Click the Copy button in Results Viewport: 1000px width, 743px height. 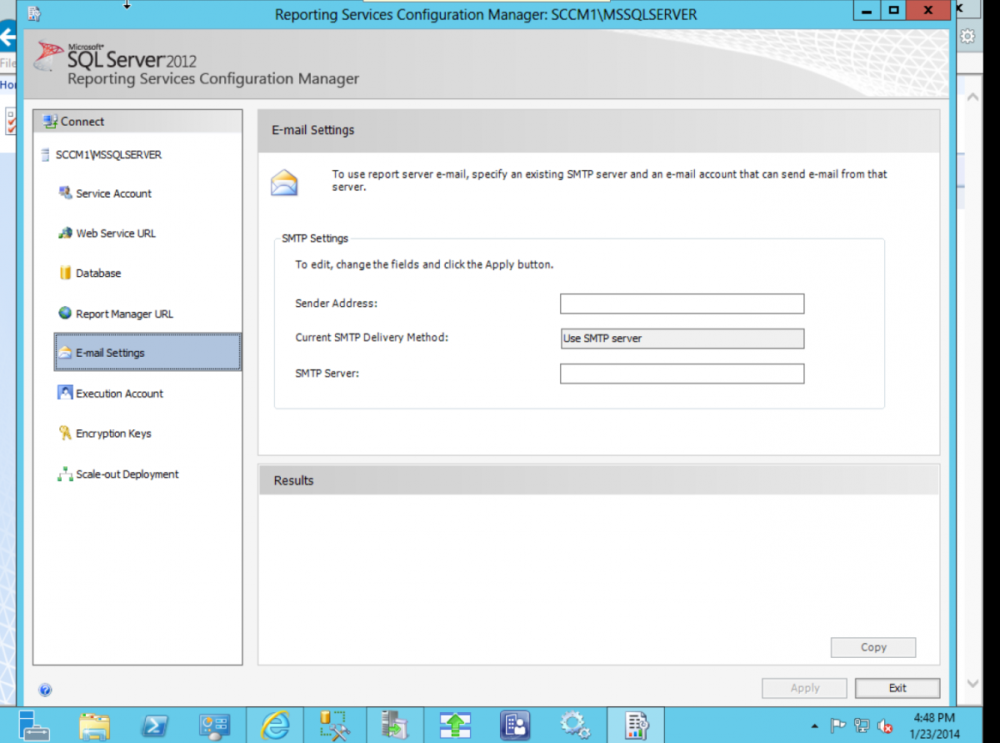[873, 647]
